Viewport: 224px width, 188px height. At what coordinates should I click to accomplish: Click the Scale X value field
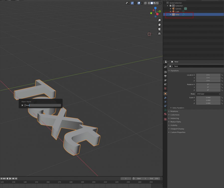click(x=208, y=98)
